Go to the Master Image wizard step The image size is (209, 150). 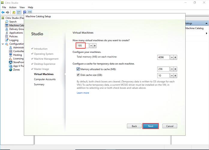click(x=41, y=69)
